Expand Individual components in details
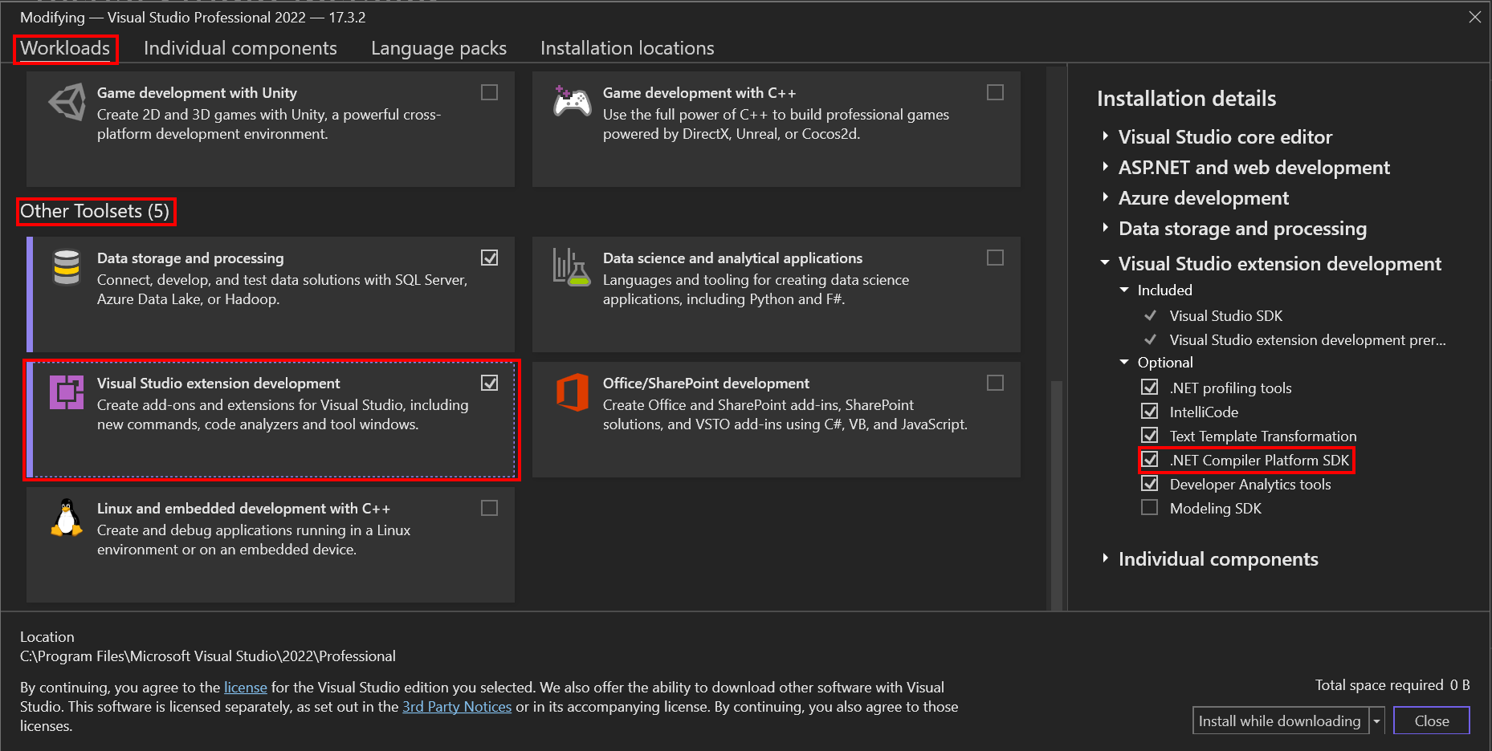 point(1106,558)
